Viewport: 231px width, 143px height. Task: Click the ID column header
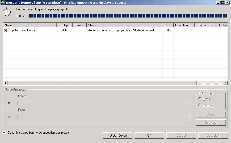[168, 25]
